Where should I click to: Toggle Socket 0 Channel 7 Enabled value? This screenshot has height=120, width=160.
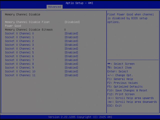(x=71, y=60)
